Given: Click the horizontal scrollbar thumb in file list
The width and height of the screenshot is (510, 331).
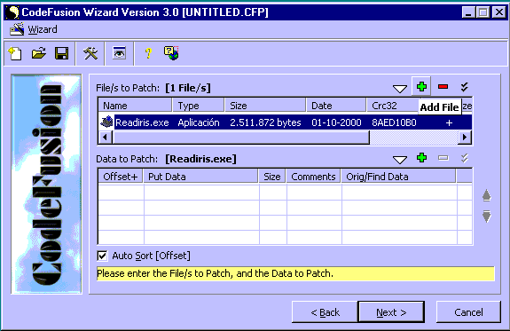Looking at the screenshot, I should (240, 137).
